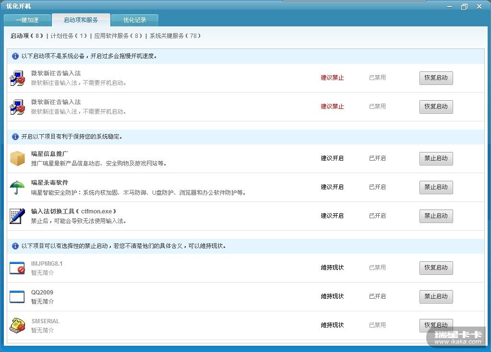Screen dimensions: 491x352
Task: Click the 瑞星杀毒软件 entry title
Action: click(x=49, y=183)
